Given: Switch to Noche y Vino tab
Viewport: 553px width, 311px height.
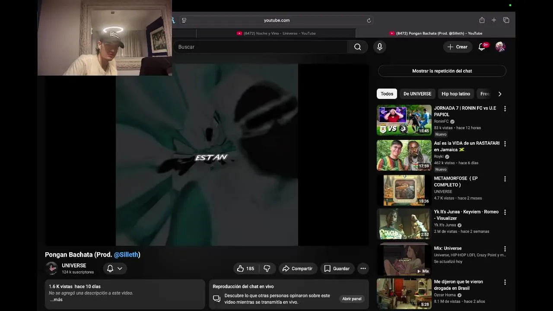Looking at the screenshot, I should tap(276, 33).
